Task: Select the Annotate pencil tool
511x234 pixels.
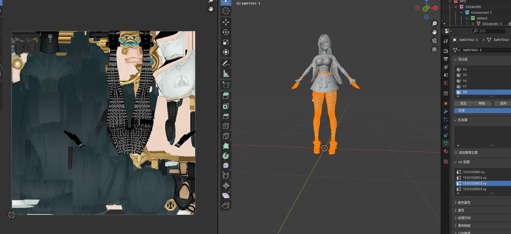Action: coord(226,63)
